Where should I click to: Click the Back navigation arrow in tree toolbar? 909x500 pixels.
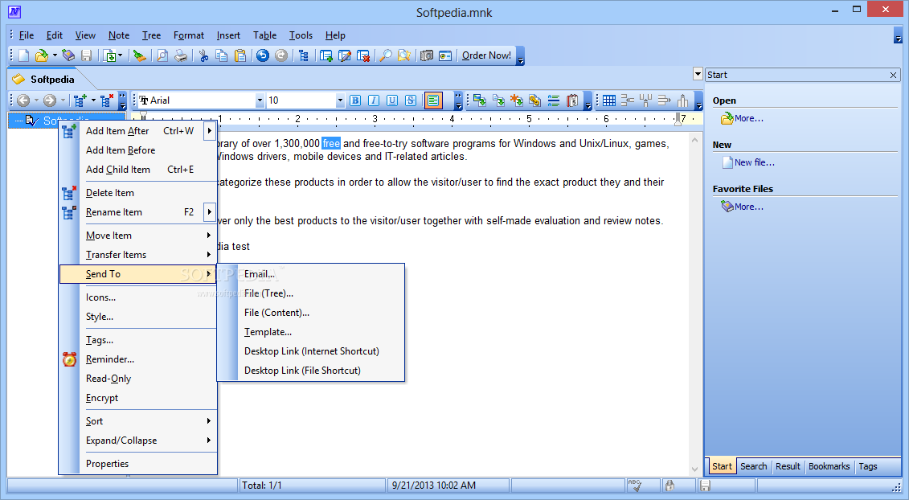click(23, 100)
